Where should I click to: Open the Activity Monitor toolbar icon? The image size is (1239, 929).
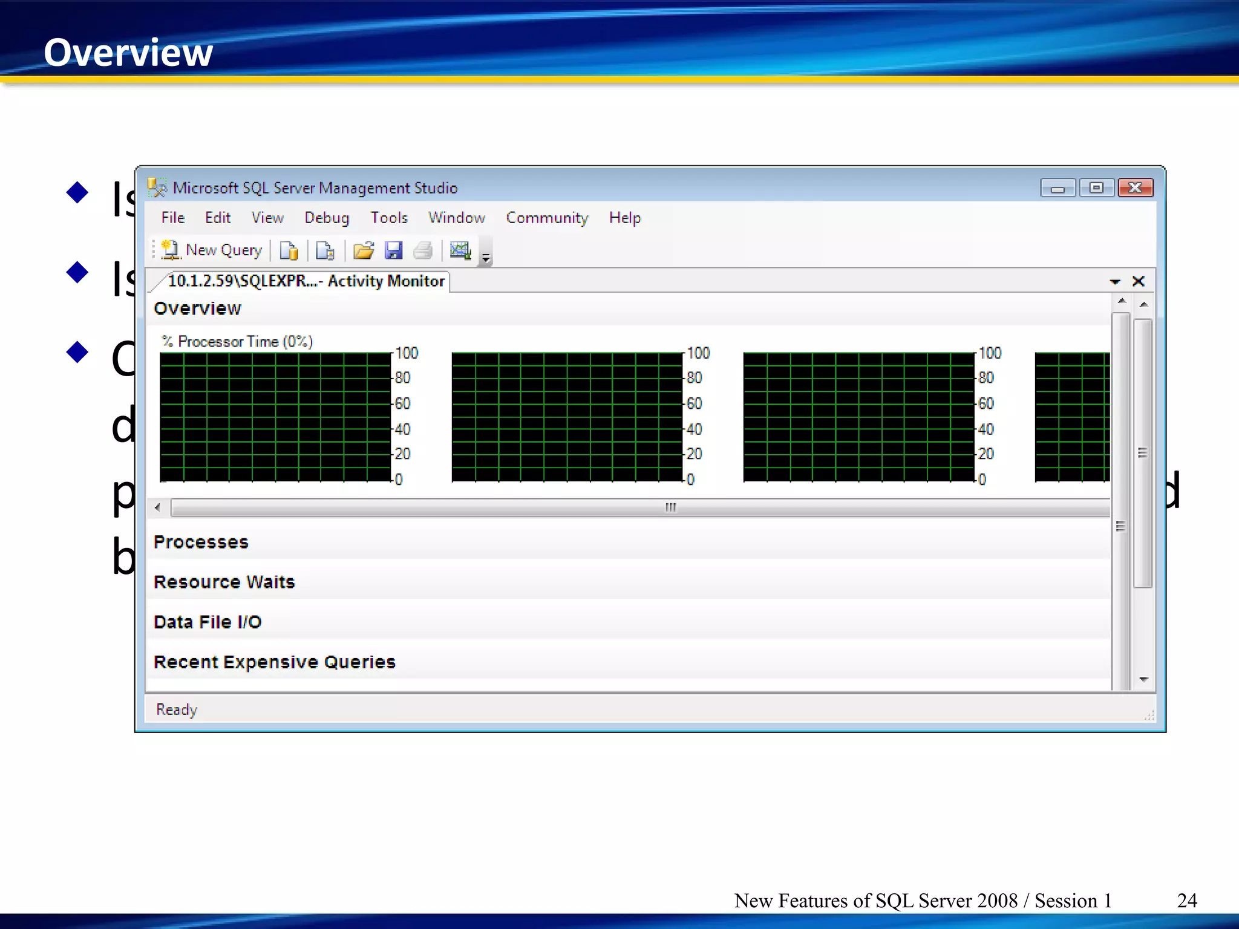tap(460, 250)
